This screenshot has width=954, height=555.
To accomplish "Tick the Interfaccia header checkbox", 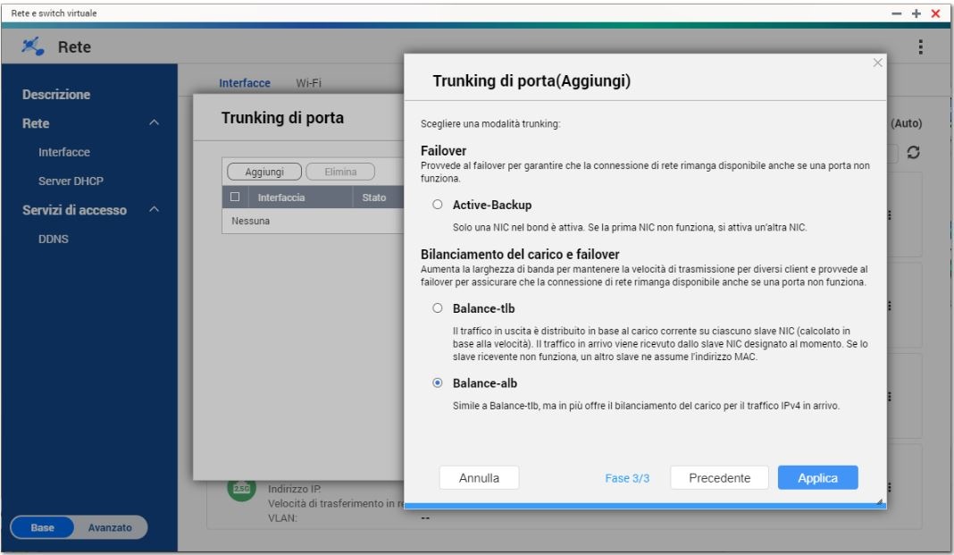I will click(x=235, y=198).
